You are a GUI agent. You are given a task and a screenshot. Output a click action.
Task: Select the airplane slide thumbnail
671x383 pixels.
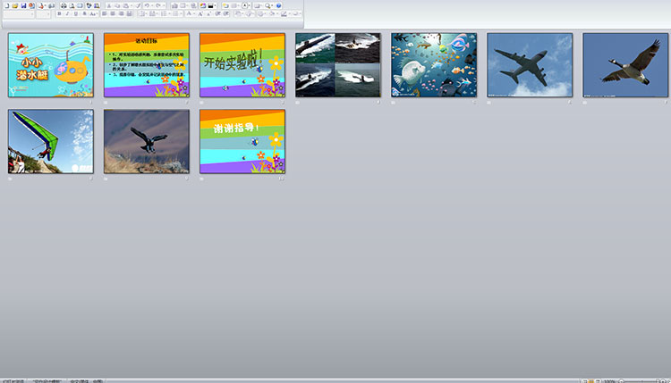pyautogui.click(x=530, y=65)
